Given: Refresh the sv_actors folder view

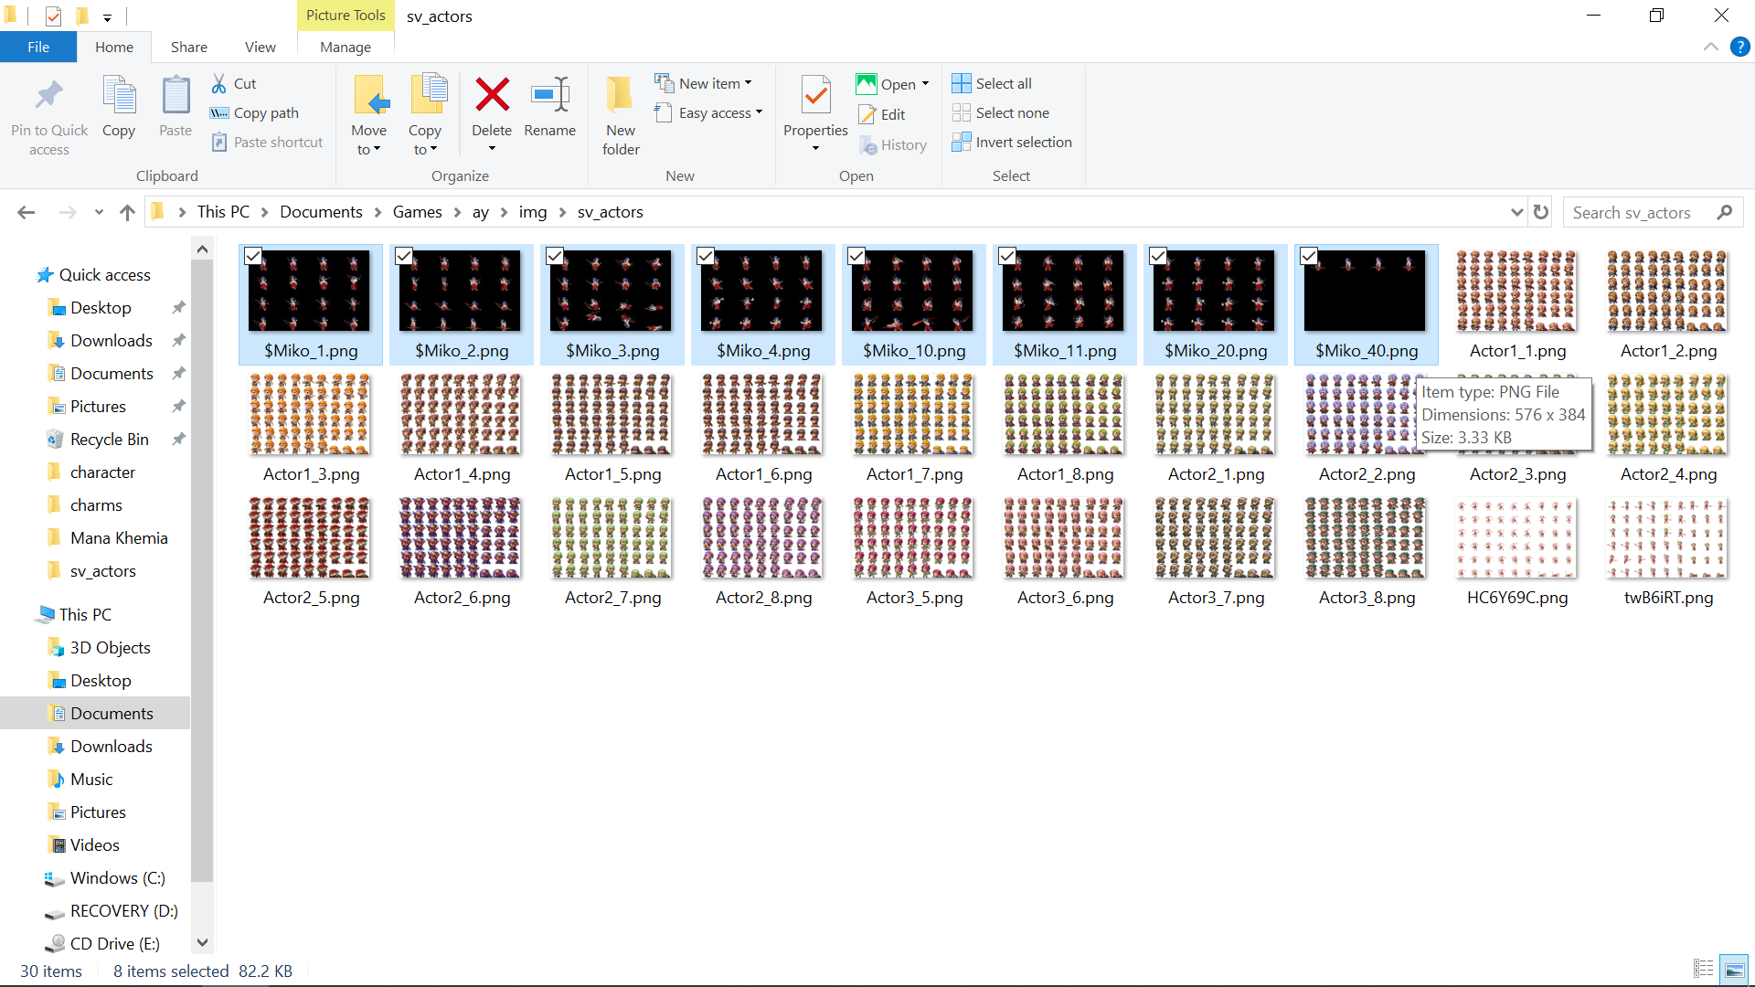Looking at the screenshot, I should click(x=1541, y=212).
